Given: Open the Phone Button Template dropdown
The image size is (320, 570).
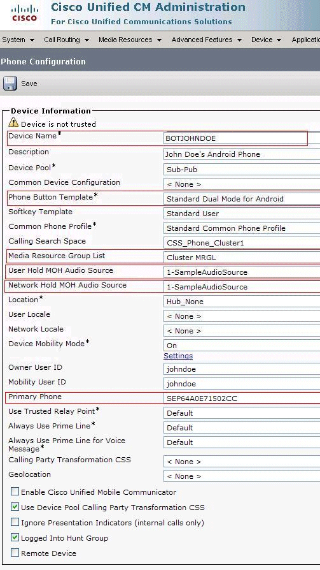Looking at the screenshot, I should pyautogui.click(x=242, y=199).
